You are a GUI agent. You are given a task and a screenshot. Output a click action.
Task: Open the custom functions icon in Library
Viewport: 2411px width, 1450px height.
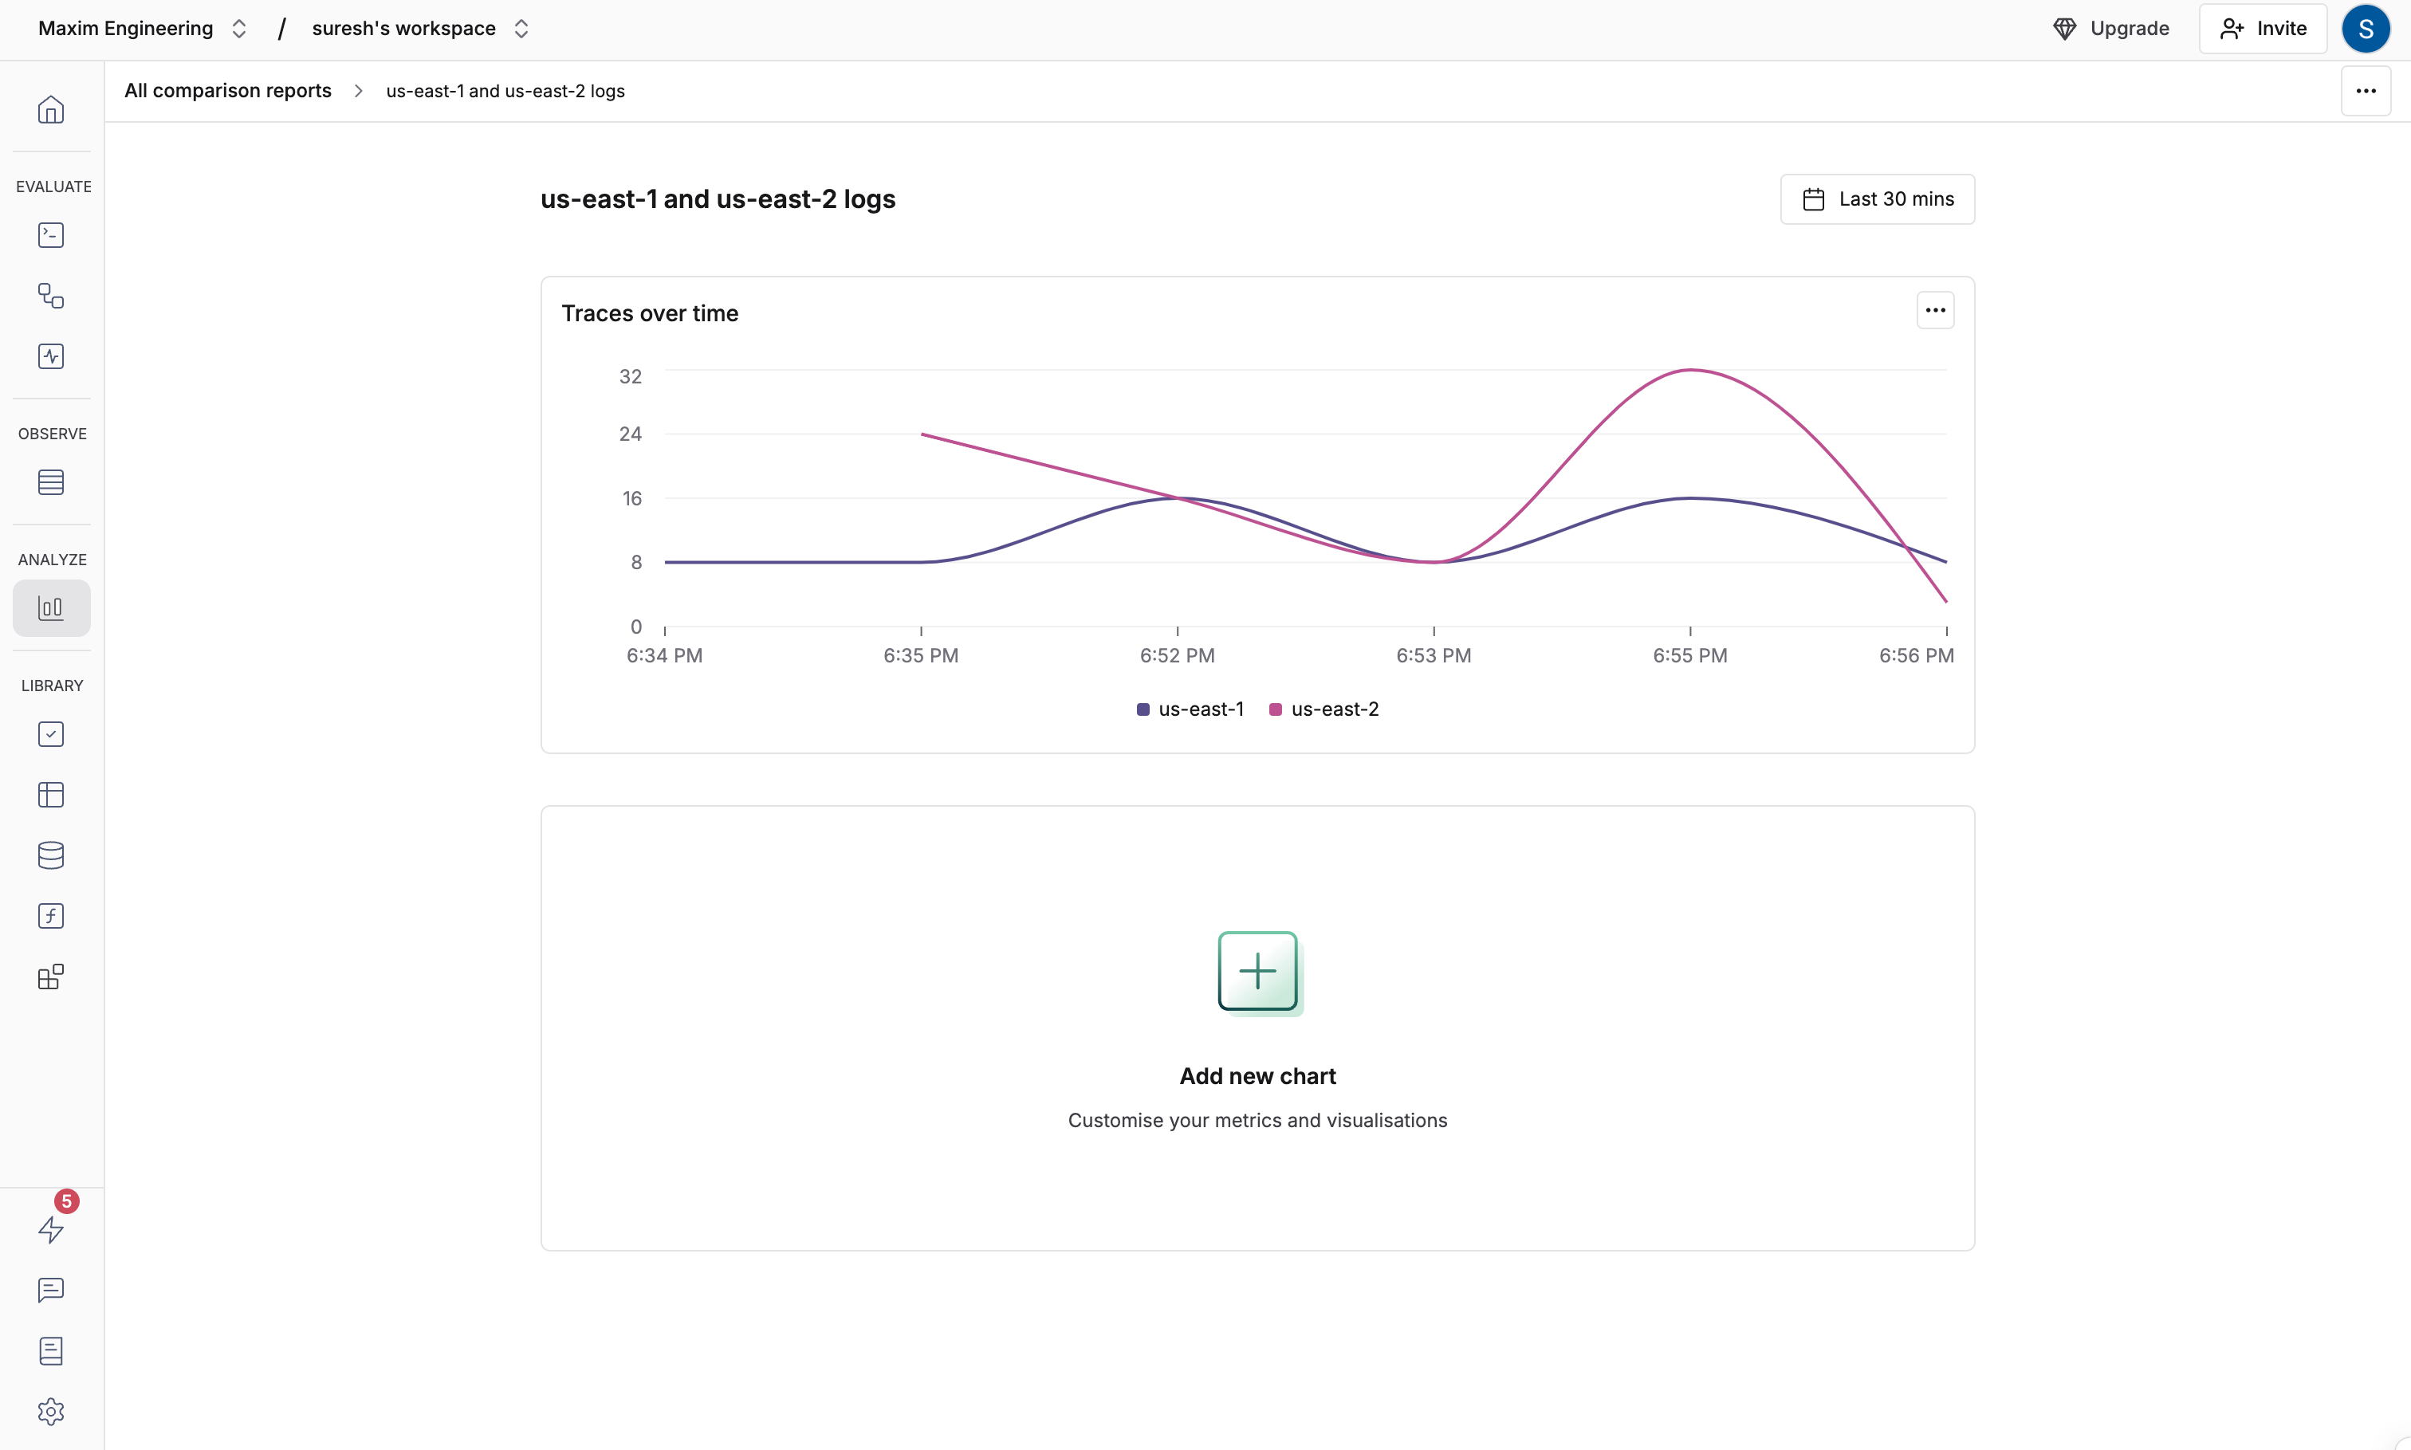[50, 916]
